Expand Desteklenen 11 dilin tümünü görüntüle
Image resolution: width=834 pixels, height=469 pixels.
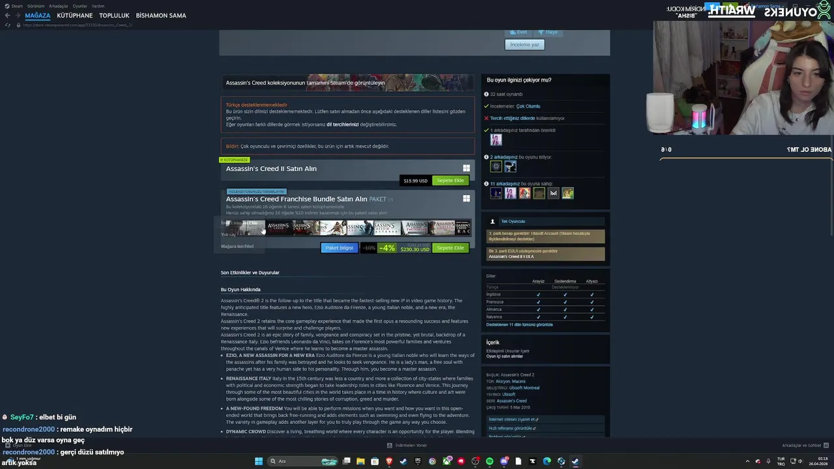519,324
